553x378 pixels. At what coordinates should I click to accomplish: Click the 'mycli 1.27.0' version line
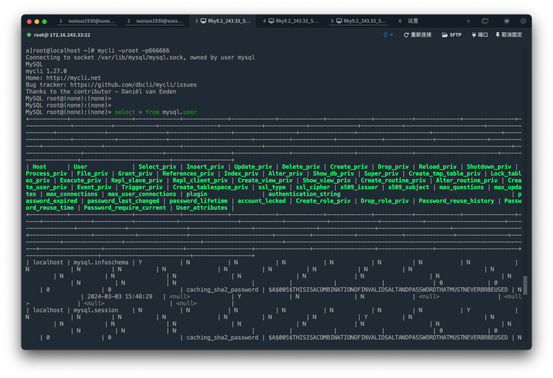pos(46,71)
